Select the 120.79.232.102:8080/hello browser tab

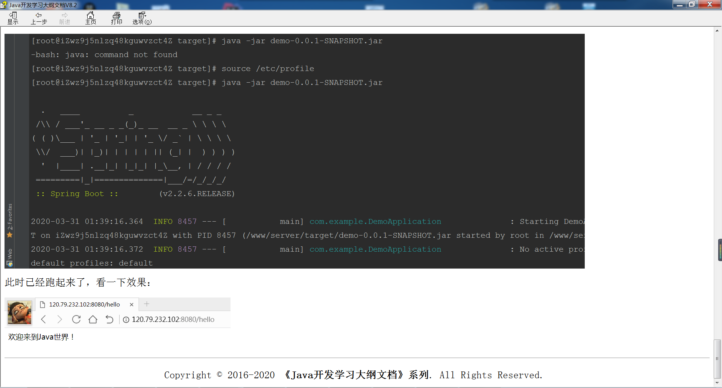point(87,304)
